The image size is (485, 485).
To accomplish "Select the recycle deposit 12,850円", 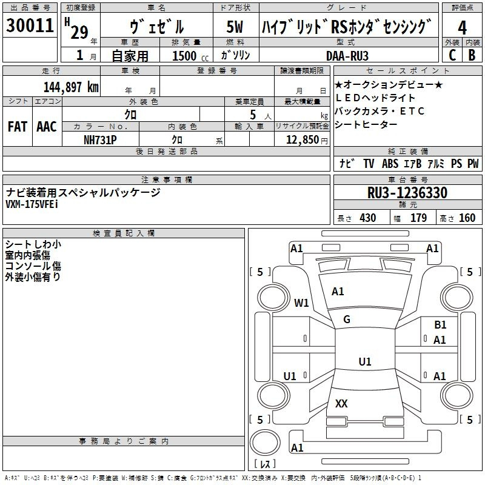I will [x=307, y=140].
